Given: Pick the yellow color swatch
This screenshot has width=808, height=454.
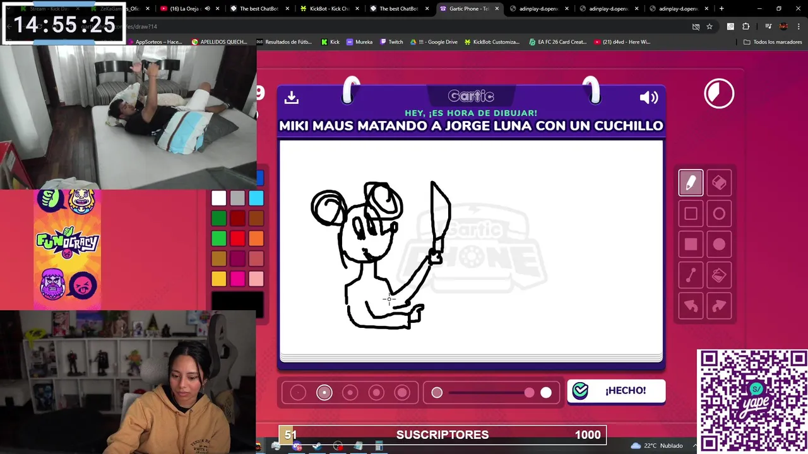Looking at the screenshot, I should 218,279.
